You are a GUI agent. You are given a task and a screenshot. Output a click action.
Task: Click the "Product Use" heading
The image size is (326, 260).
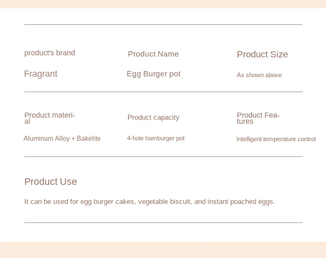pos(50,182)
